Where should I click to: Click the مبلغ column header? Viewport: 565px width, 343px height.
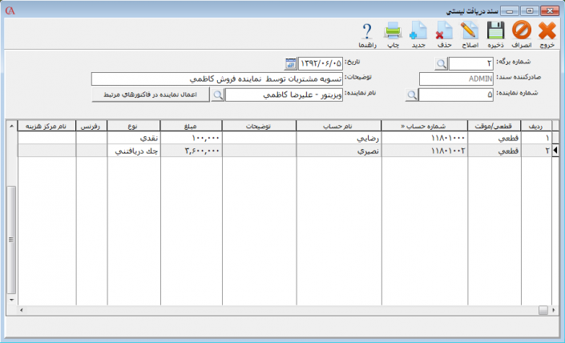click(191, 126)
